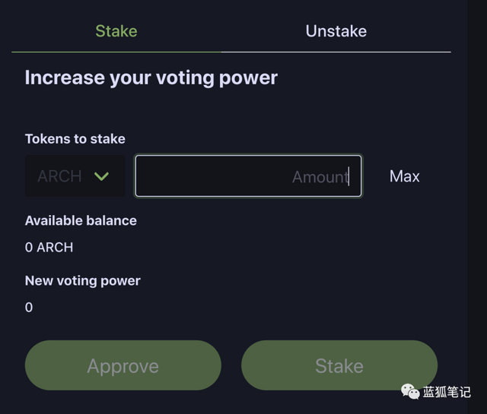Viewport: 487px width, 414px height.
Task: Click the Increase your voting power heading
Action: [151, 77]
